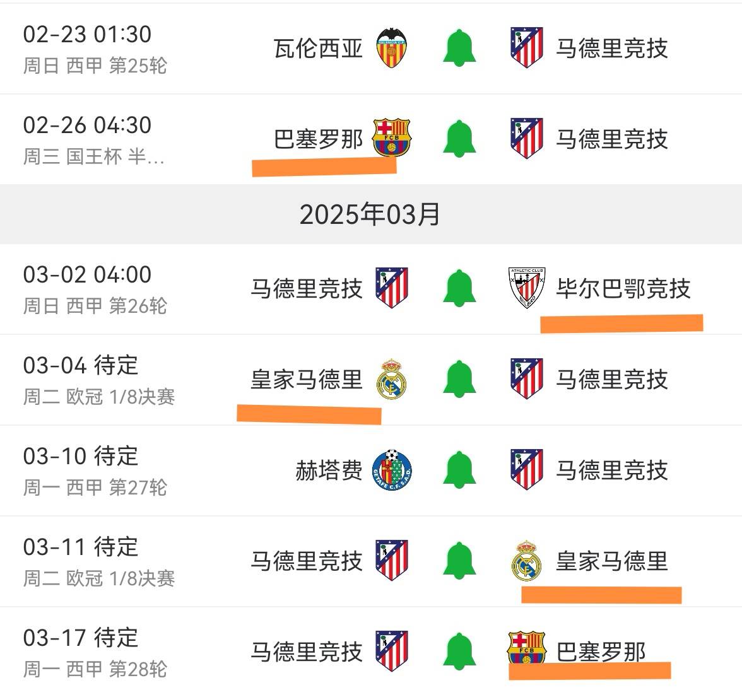The width and height of the screenshot is (742, 690).
Task: Click Real Madrid crest in 03-11 match
Action: [527, 560]
